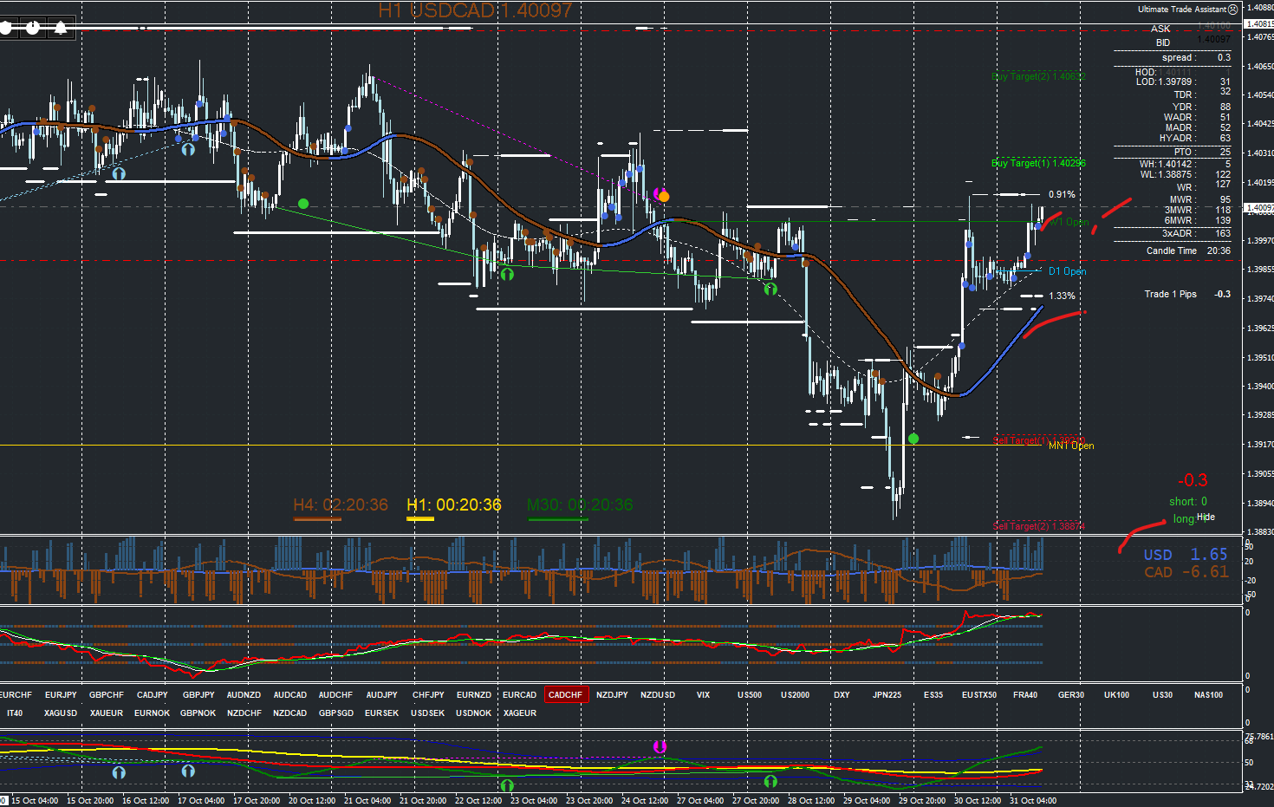Click the Ultimate Trade Assistant face icon
1274x807 pixels.
point(1233,10)
